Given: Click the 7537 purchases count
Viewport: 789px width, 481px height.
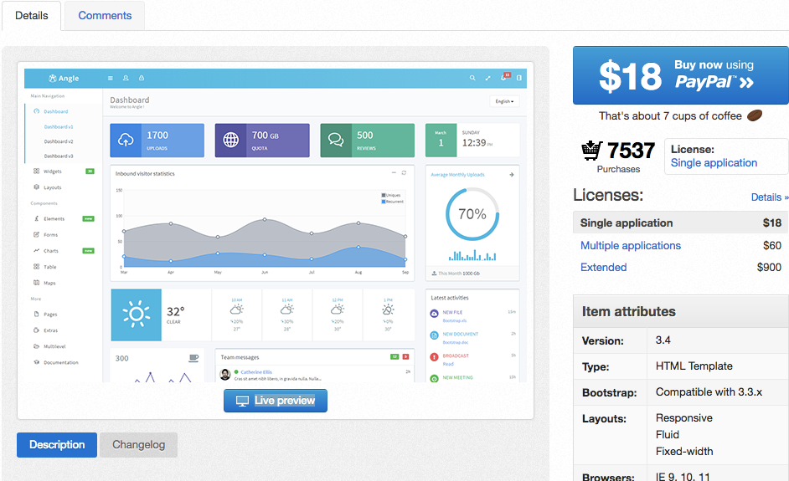Looking at the screenshot, I should [x=631, y=151].
